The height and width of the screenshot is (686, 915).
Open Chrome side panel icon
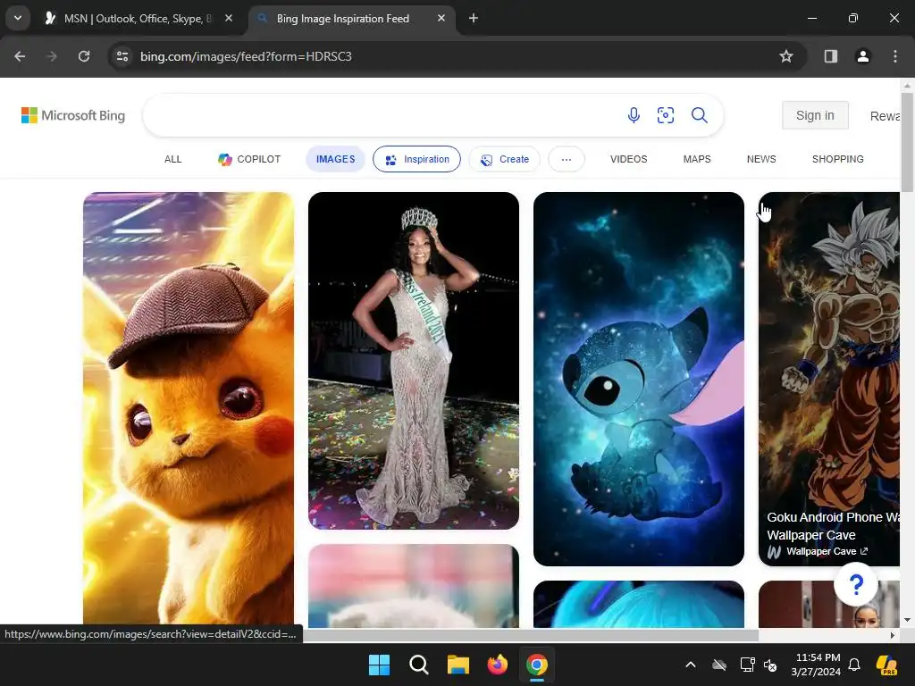830,56
